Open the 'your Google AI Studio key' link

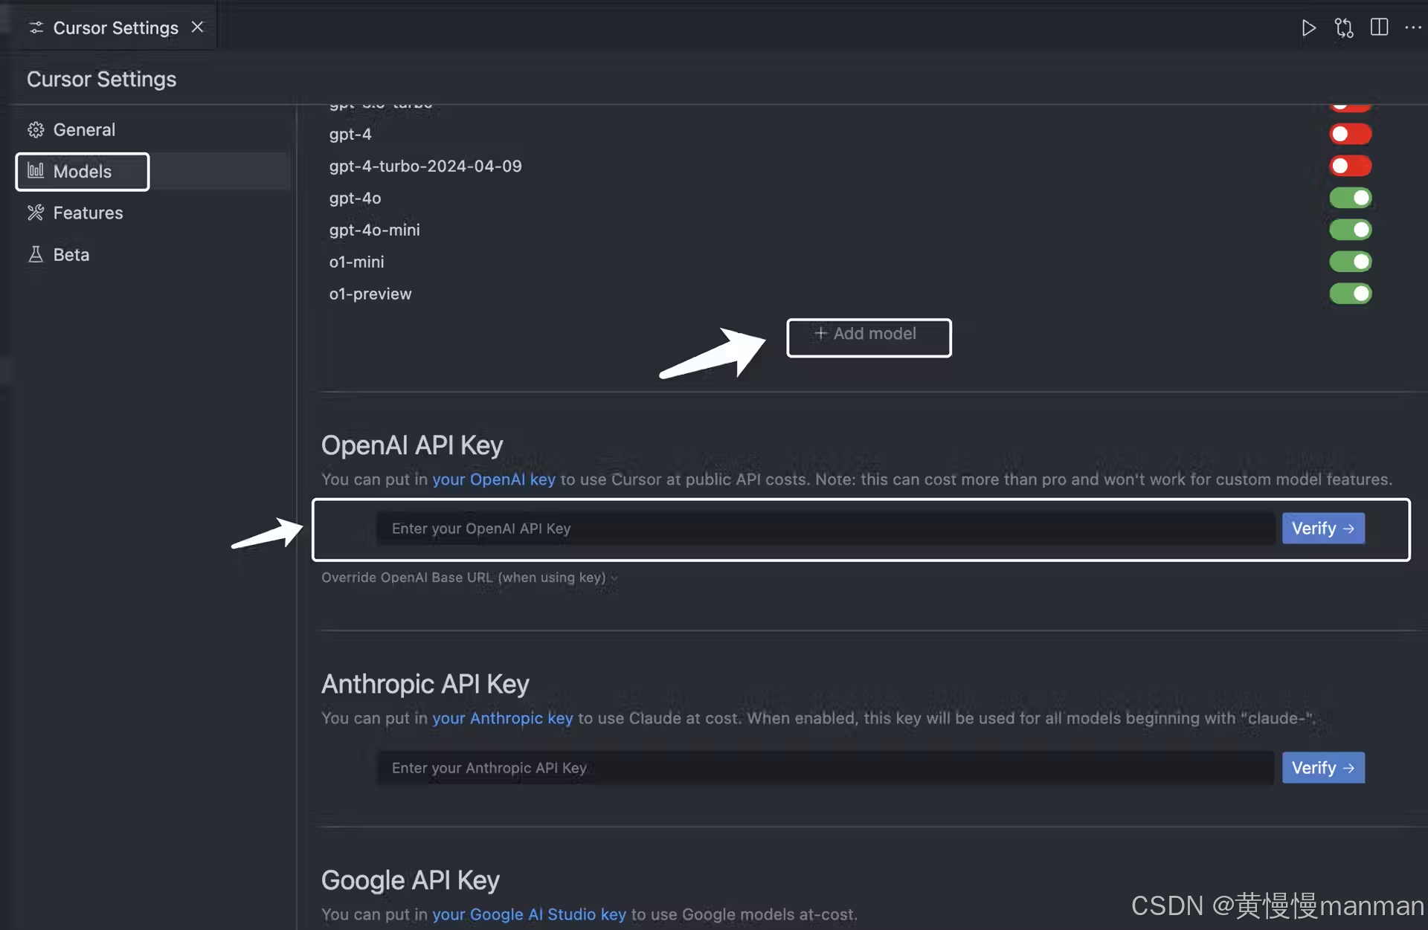pos(530,914)
